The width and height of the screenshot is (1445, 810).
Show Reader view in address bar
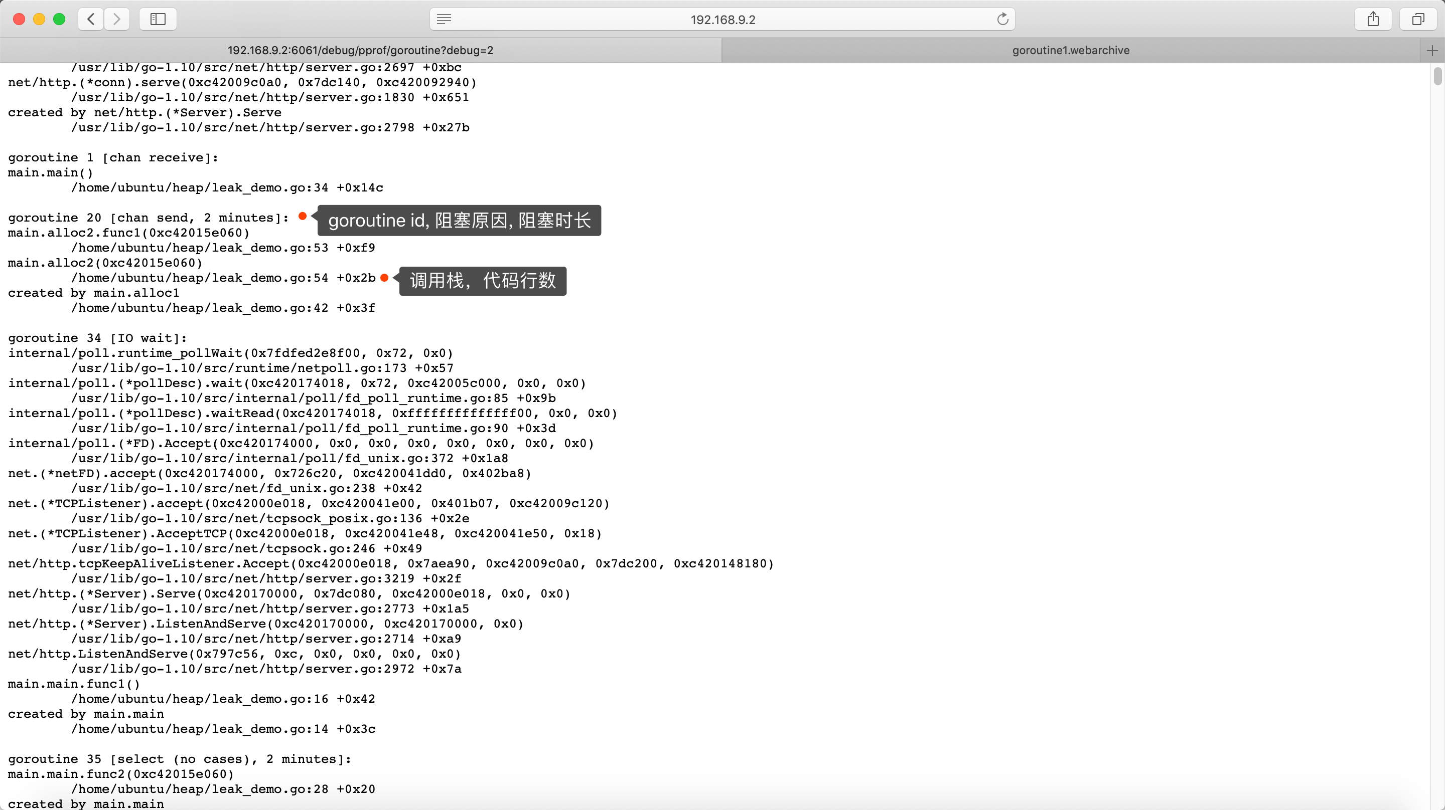point(444,19)
